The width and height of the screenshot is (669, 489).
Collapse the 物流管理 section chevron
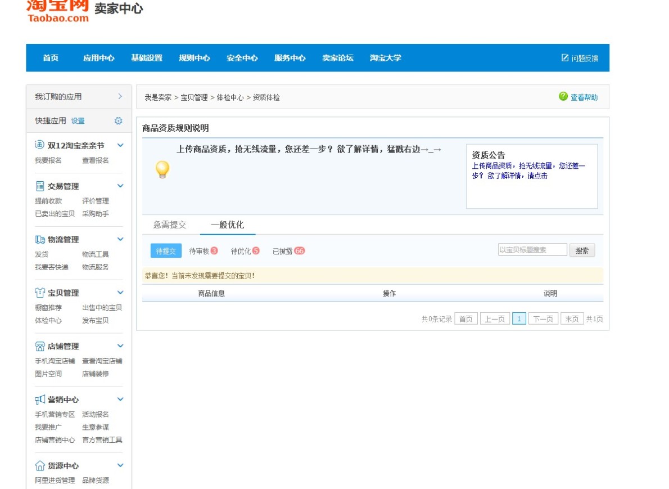[120, 239]
